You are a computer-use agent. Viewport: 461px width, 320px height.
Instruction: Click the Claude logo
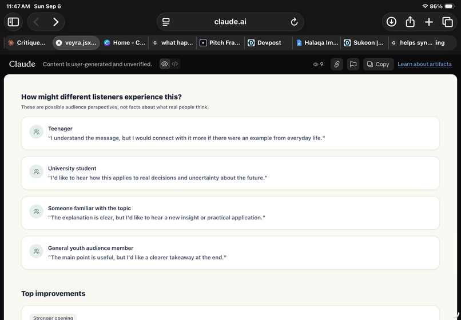click(22, 64)
